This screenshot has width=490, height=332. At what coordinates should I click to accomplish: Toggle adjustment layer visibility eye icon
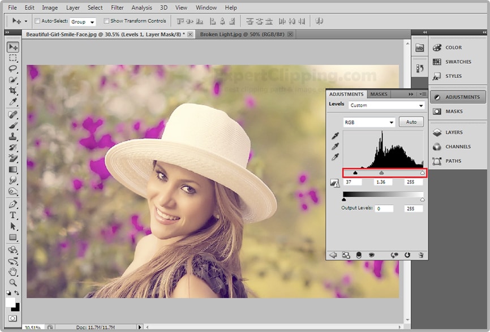coord(372,255)
